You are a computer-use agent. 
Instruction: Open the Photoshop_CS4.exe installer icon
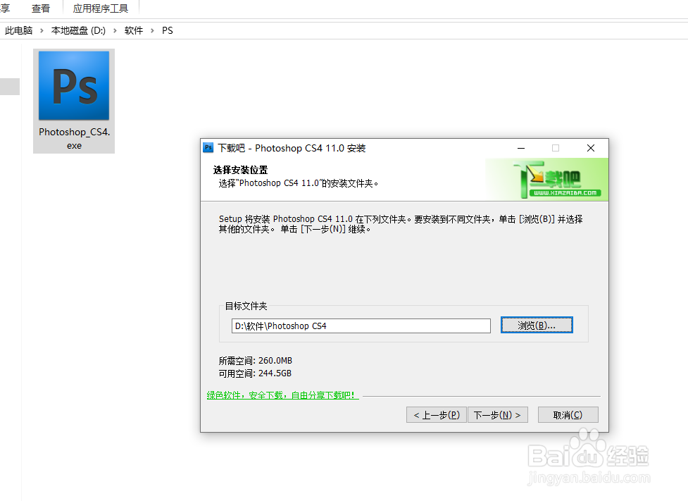click(x=73, y=85)
